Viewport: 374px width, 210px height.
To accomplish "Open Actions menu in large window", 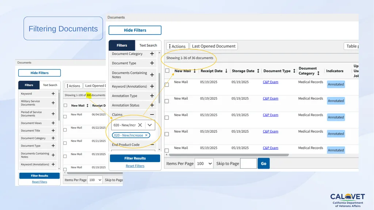I will pyautogui.click(x=177, y=46).
